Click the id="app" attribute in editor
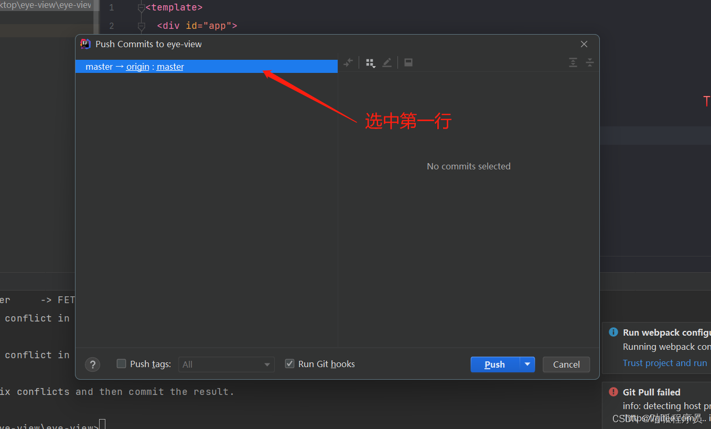 (x=209, y=25)
